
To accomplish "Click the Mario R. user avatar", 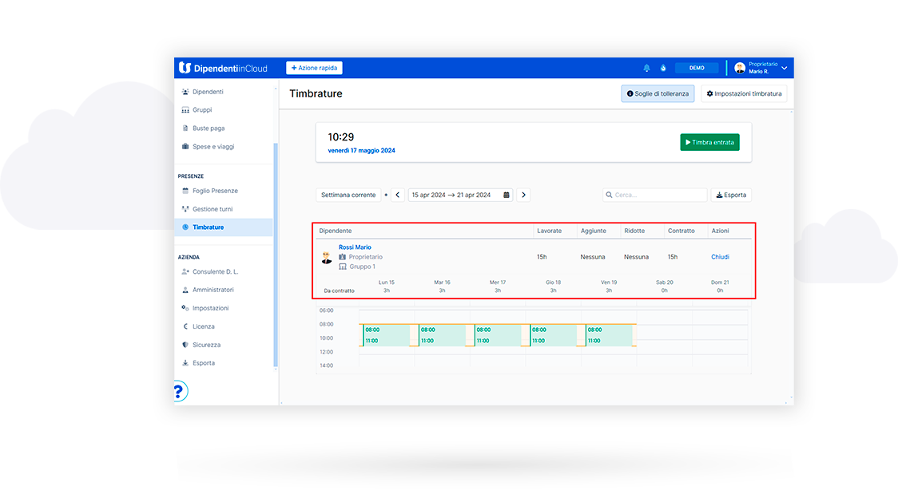I will click(x=740, y=68).
